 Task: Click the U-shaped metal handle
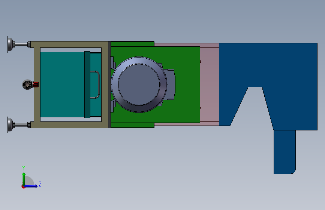point(95,84)
